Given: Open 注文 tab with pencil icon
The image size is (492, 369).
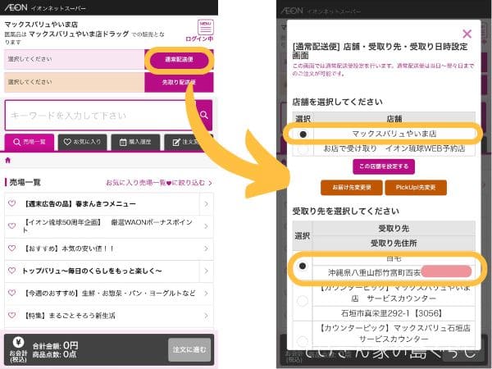Looking at the screenshot, I should click(x=189, y=142).
